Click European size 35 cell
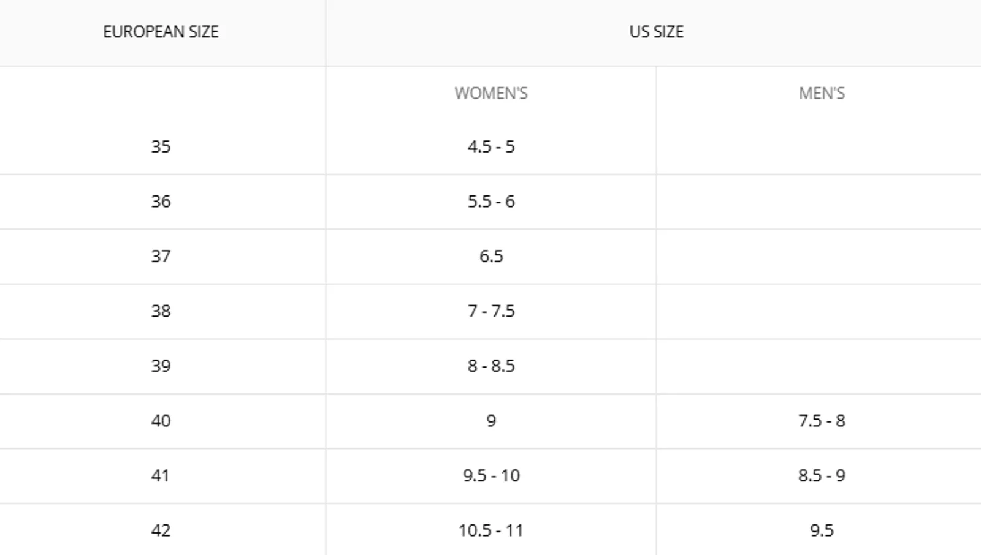Screen dimensions: 981x555 click(x=161, y=147)
